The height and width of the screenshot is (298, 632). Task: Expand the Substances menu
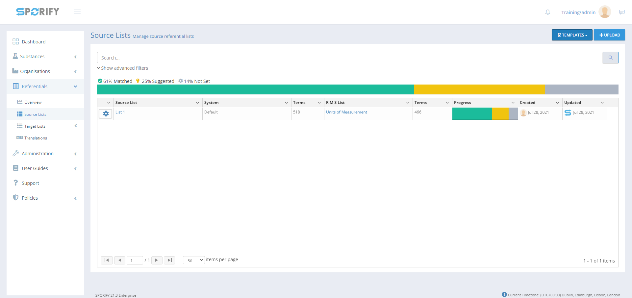tap(45, 57)
